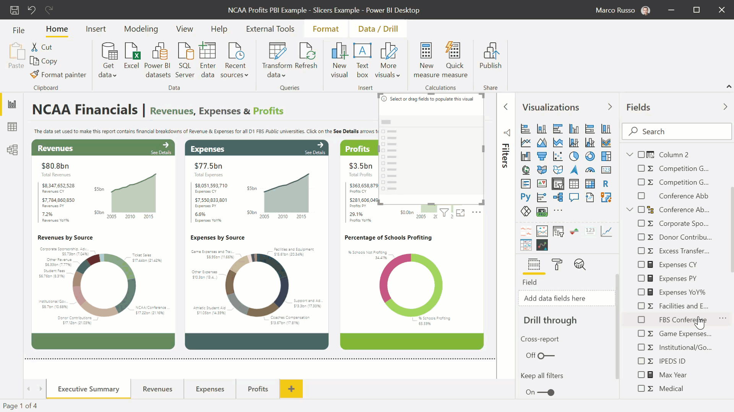This screenshot has height=412, width=734.
Task: Check the FBS Conference checkbox in Fields
Action: (x=641, y=319)
